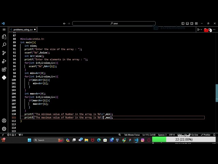Open the hamburger application menu
The height and width of the screenshot is (164, 218).
4,30
